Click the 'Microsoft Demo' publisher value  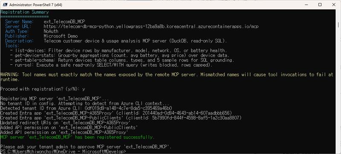click(x=61, y=36)
